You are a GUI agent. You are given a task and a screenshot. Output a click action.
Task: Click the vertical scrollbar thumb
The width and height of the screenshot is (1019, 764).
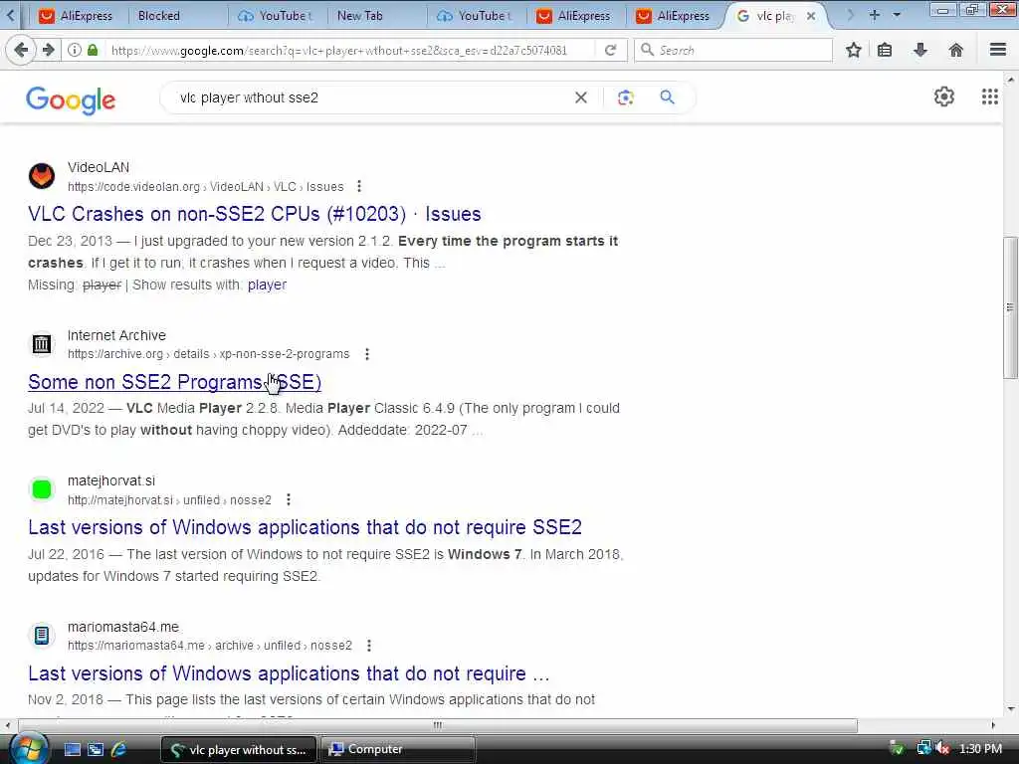tap(1010, 307)
